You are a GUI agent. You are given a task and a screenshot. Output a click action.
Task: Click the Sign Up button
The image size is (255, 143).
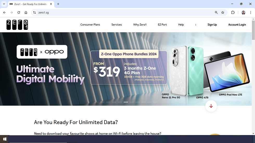tap(212, 25)
